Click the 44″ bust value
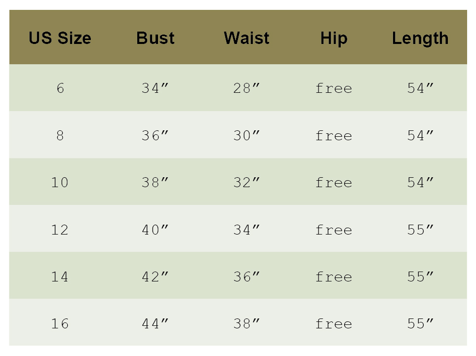This screenshot has width=476, height=356. coord(155,324)
